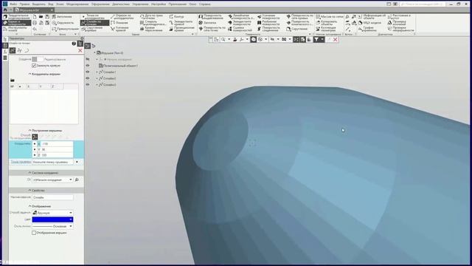Open the Edit menu
The width and height of the screenshot is (472, 266).
tap(24, 4)
